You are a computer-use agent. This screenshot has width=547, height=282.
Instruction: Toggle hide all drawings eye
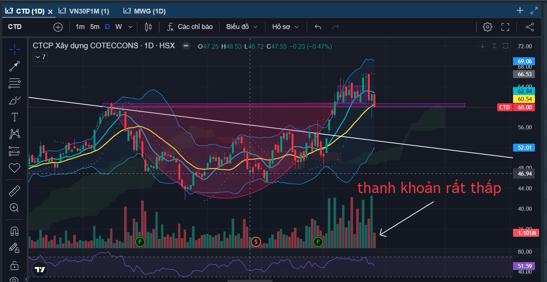point(15,279)
